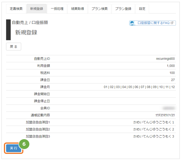Click the 課金月 month list value
The image size is (184, 162).
[x=139, y=87]
